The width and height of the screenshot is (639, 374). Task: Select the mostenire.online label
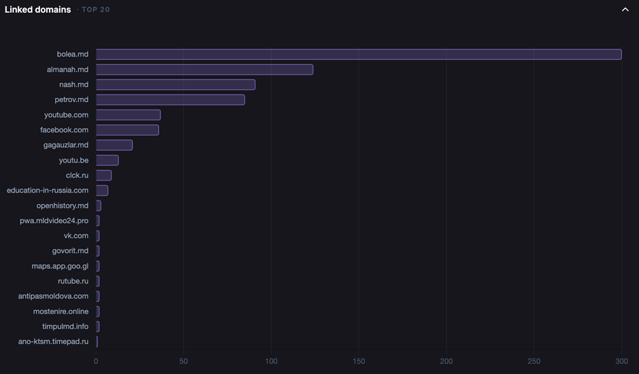coord(61,311)
